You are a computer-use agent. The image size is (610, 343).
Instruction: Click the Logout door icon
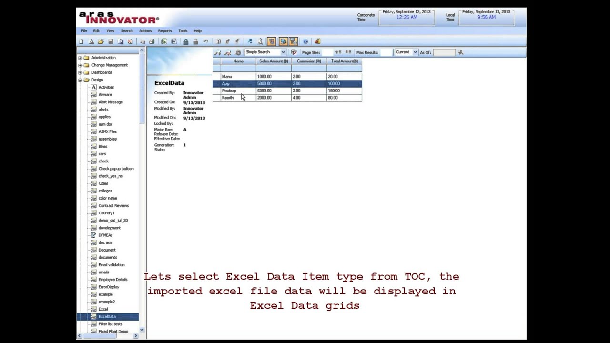pyautogui.click(x=317, y=41)
